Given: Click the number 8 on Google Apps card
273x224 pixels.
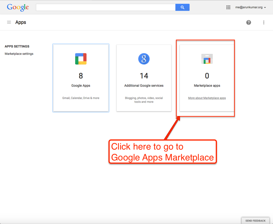Looking at the screenshot, I should pos(81,76).
